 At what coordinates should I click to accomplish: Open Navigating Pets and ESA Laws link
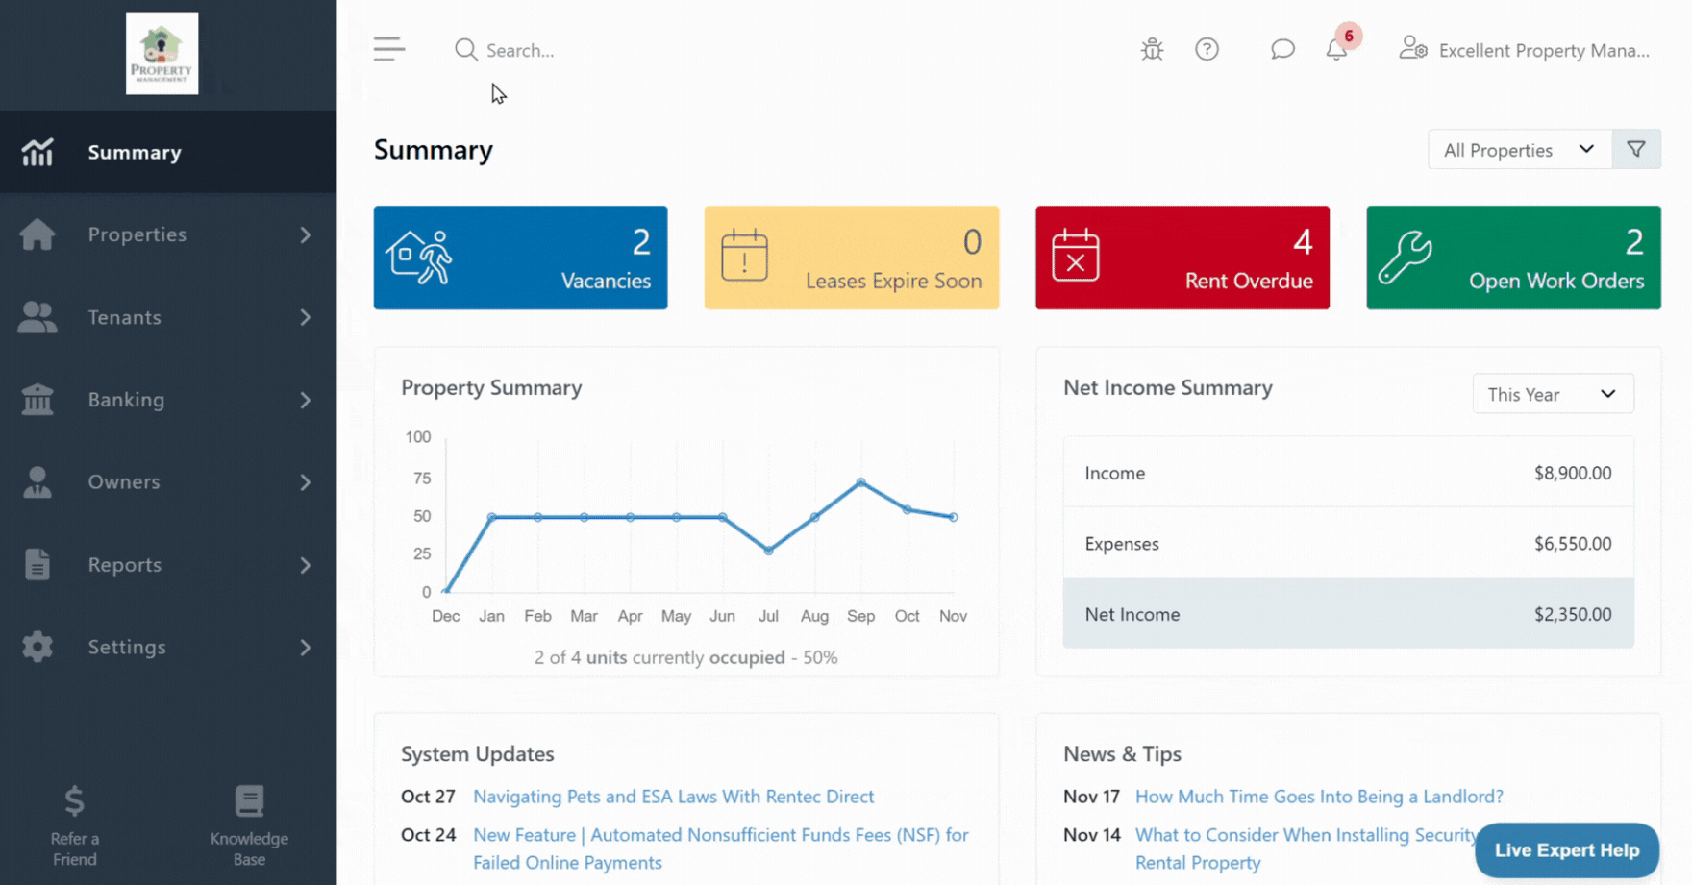[673, 797]
